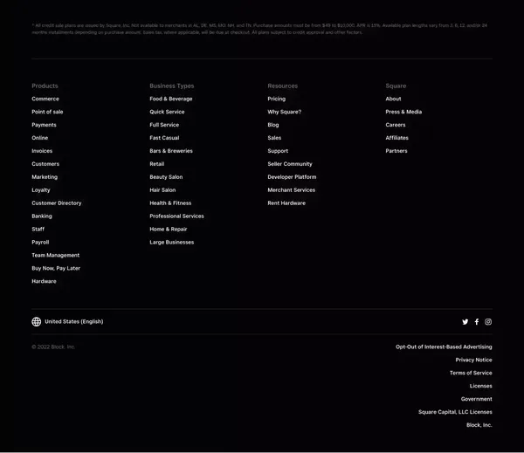Change region from United States (English)
The width and height of the screenshot is (524, 453).
(74, 322)
